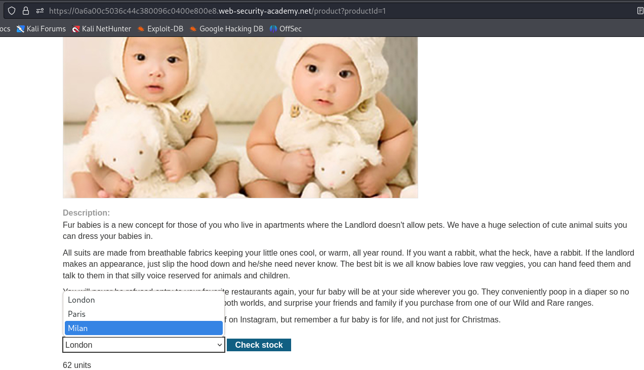Open the site permissions icon in address bar

40,11
